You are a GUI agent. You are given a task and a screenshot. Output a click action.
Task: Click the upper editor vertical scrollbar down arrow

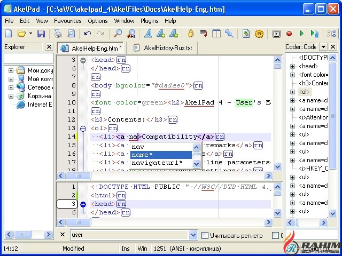277,167
